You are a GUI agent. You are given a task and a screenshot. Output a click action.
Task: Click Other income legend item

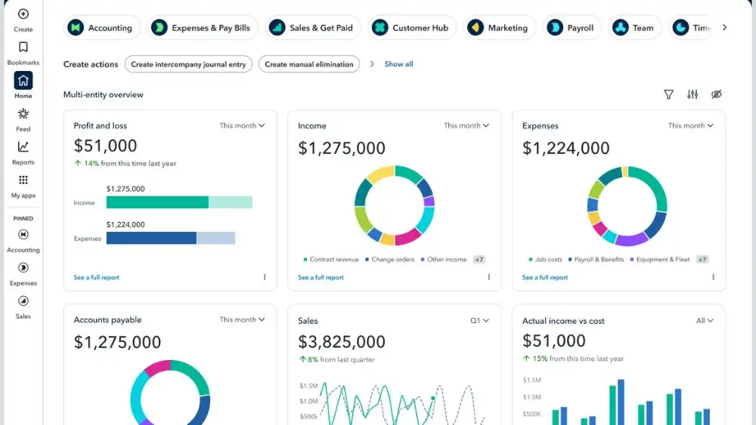444,260
